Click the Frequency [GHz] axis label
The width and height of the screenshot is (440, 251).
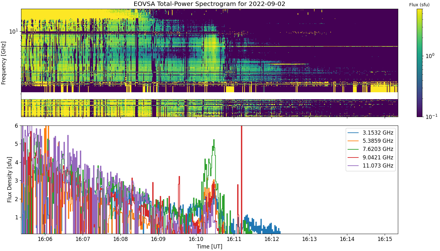click(x=4, y=63)
